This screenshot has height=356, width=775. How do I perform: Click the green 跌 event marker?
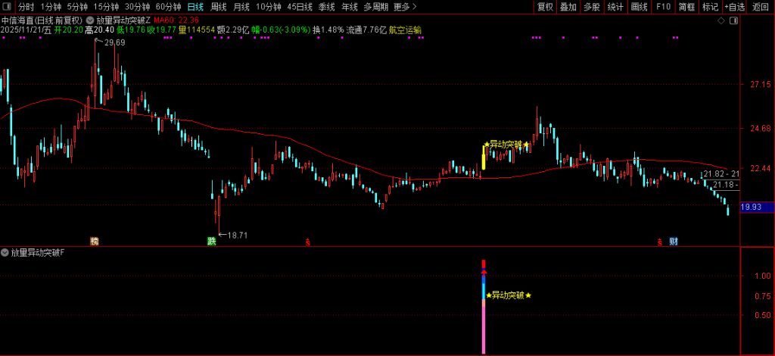click(x=211, y=242)
